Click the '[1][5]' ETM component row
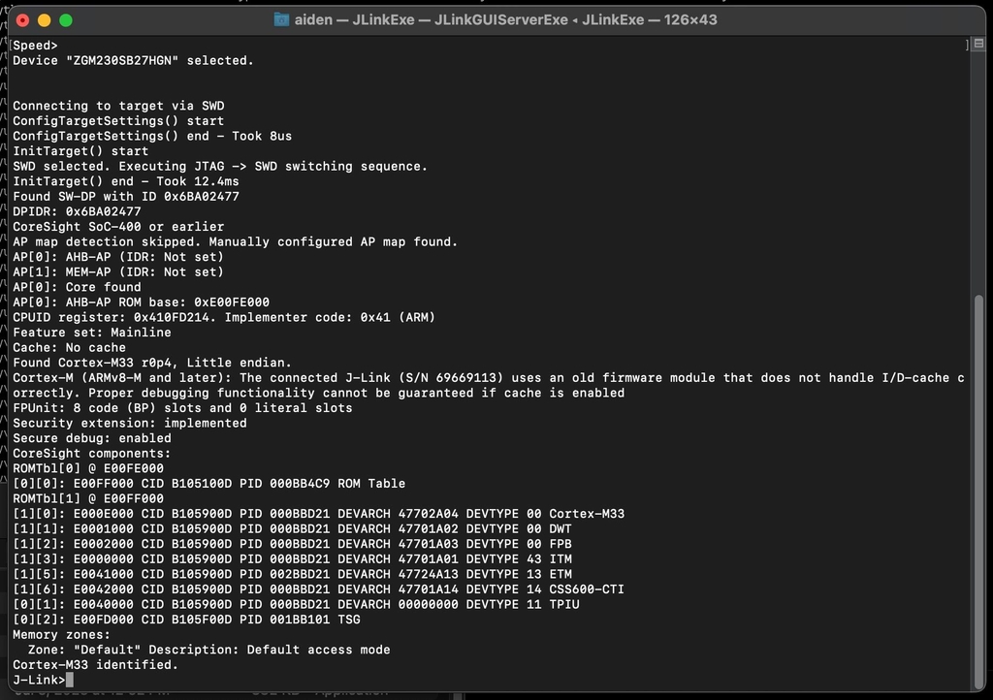The width and height of the screenshot is (993, 700). coord(292,575)
